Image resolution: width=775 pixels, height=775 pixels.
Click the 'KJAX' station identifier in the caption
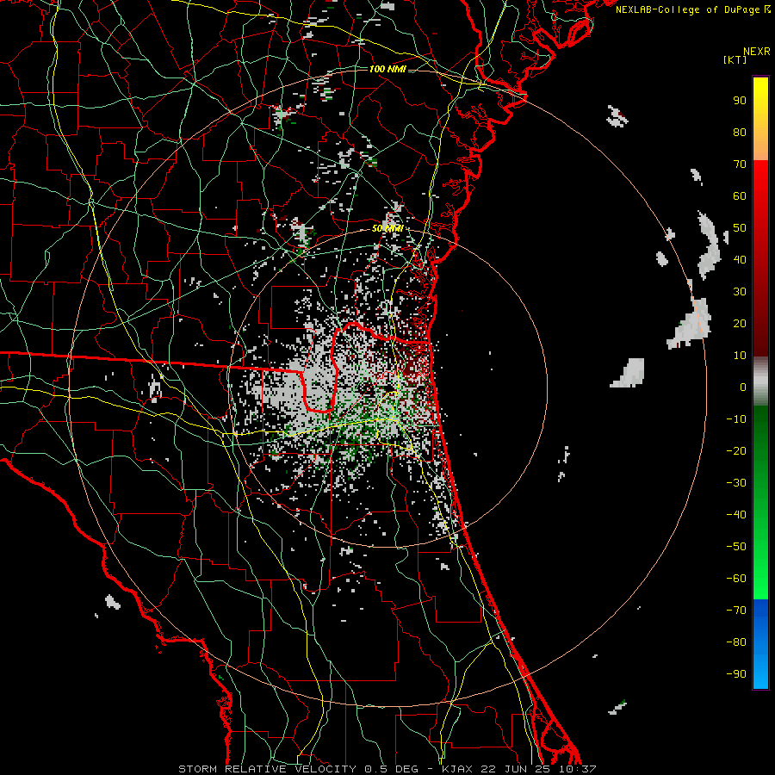(x=456, y=769)
